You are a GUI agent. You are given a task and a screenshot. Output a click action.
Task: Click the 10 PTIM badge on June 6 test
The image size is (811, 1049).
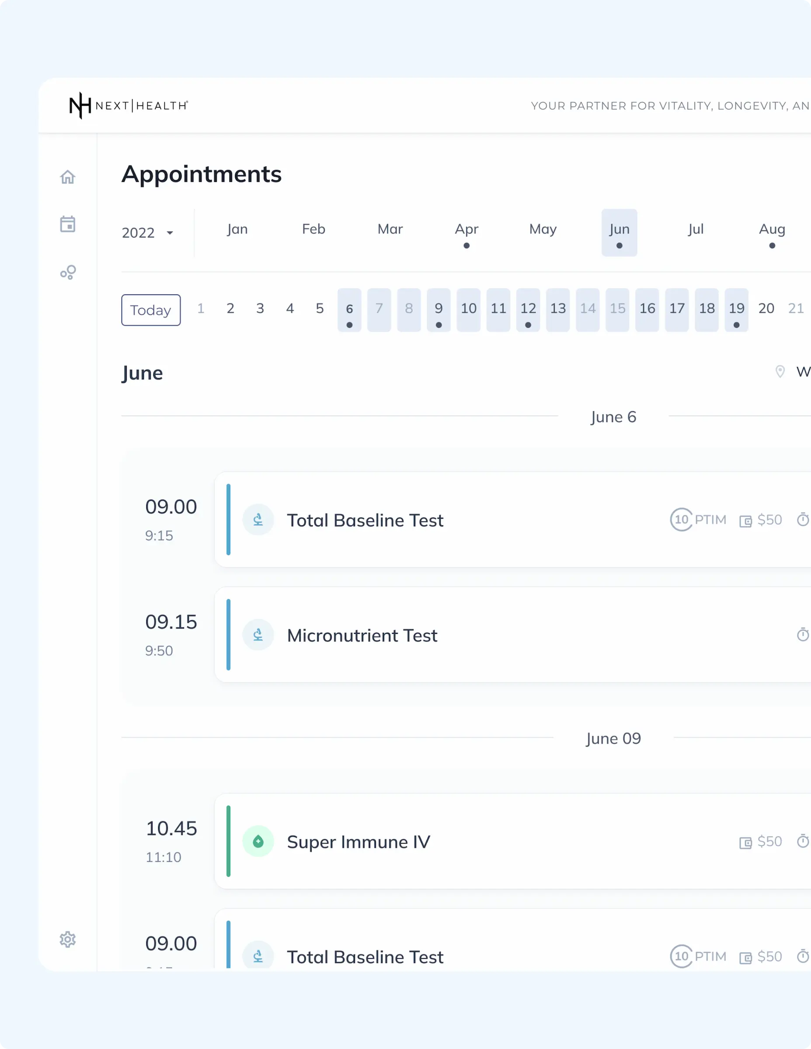[x=698, y=520]
